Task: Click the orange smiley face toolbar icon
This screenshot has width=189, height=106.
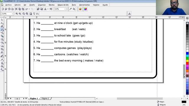Action: click(x=80, y=9)
